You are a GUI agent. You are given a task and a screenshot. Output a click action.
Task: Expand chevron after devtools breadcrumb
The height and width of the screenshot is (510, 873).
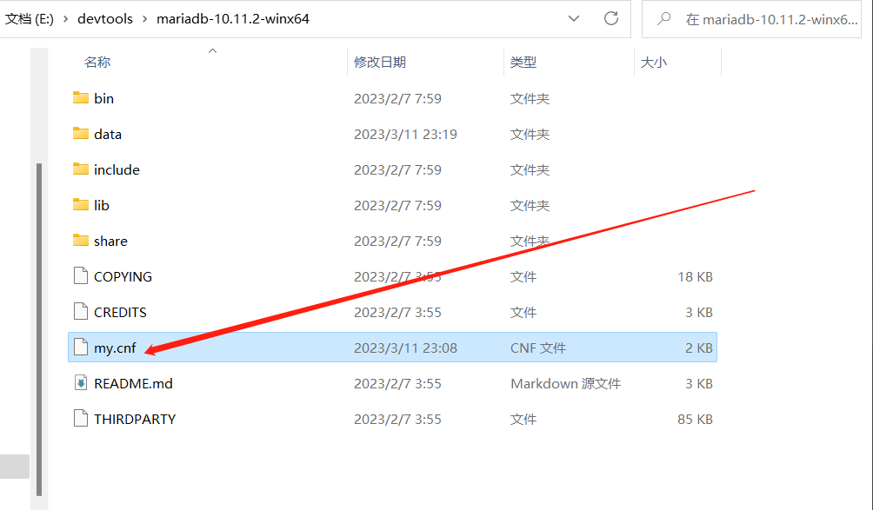pyautogui.click(x=144, y=19)
